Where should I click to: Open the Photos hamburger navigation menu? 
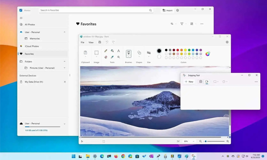pos(21,18)
